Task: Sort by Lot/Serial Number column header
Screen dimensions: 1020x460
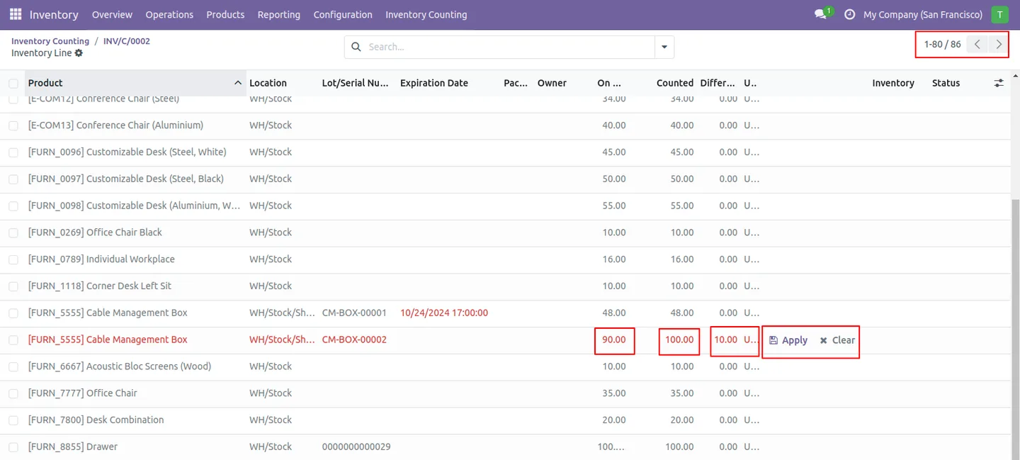Action: (355, 83)
